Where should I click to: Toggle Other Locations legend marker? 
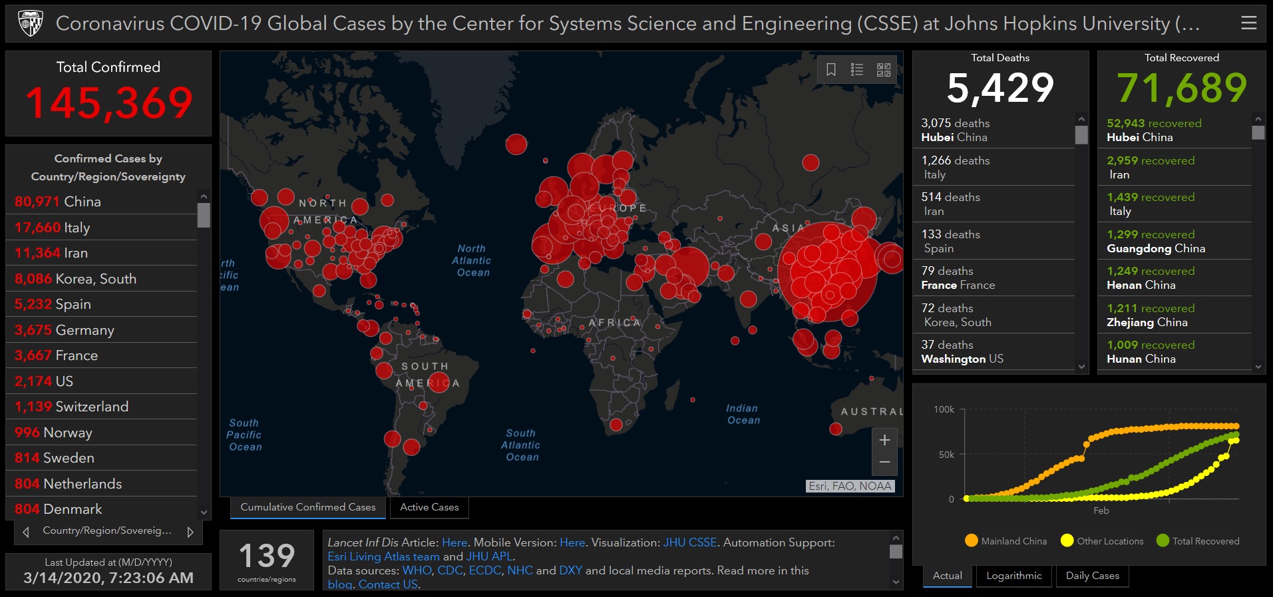[1067, 540]
